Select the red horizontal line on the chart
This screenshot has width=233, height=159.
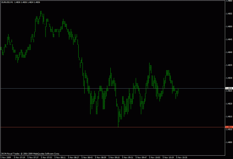(x=113, y=127)
